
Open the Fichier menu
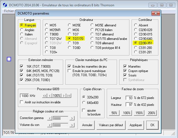pos(9,11)
